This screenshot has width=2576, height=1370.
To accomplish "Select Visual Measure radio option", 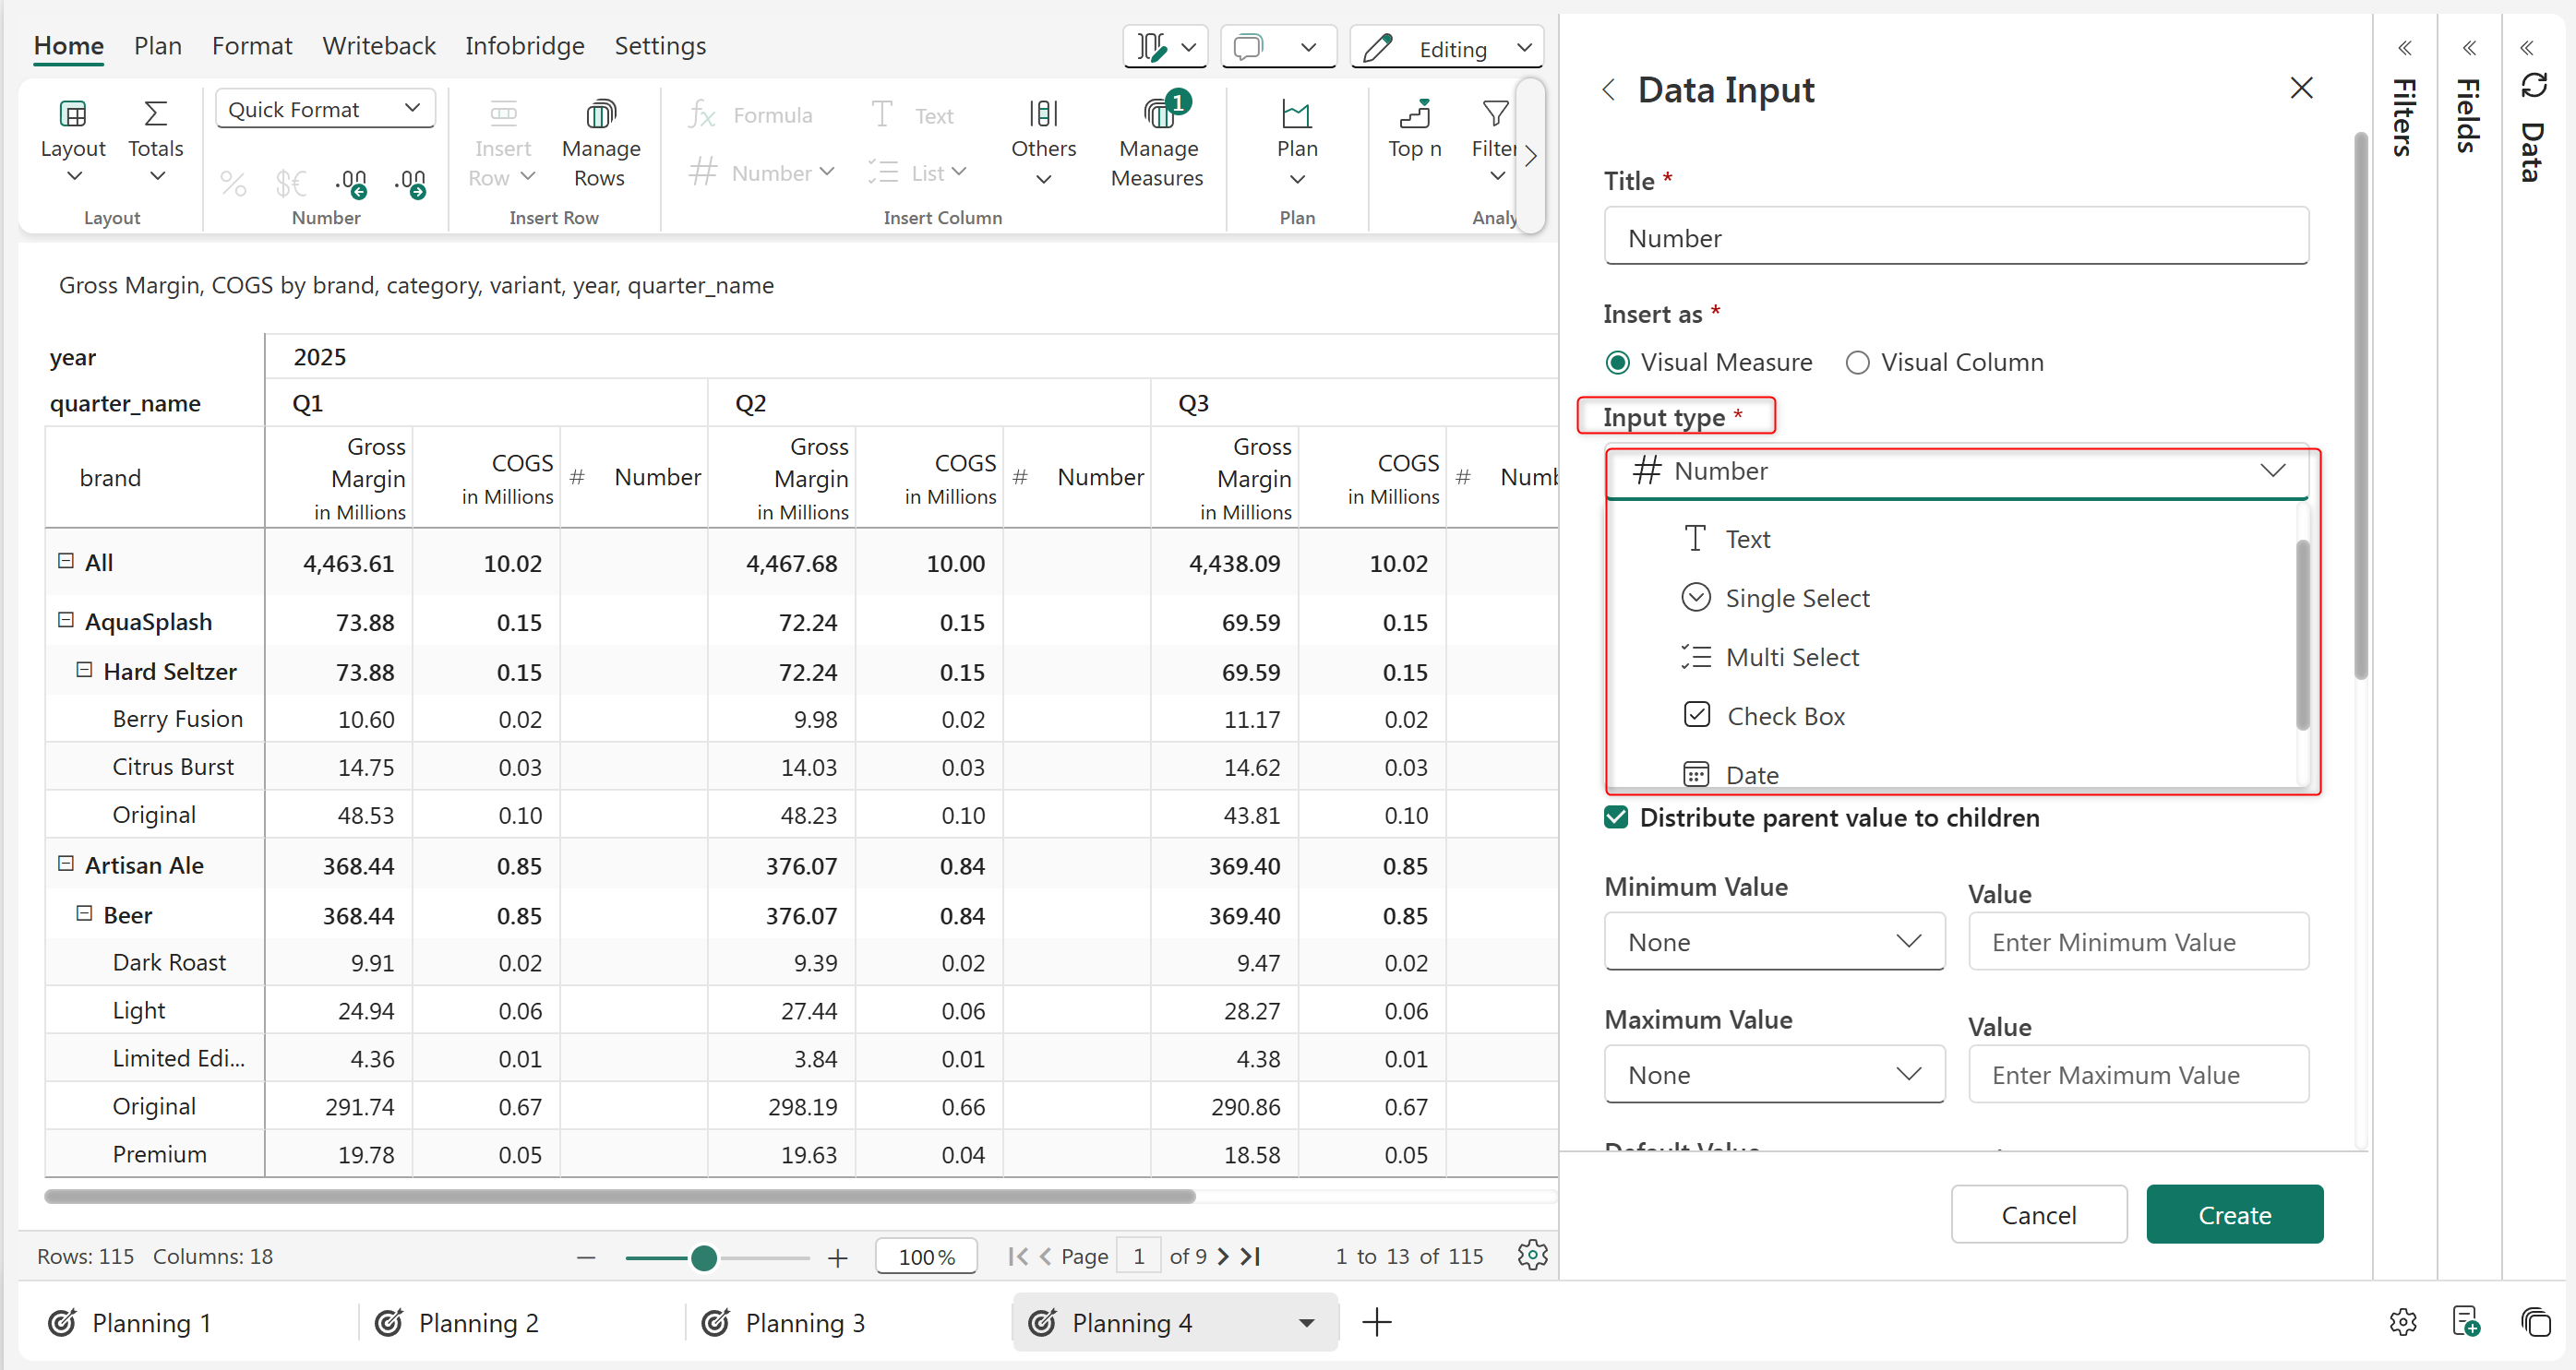I will (x=1617, y=363).
